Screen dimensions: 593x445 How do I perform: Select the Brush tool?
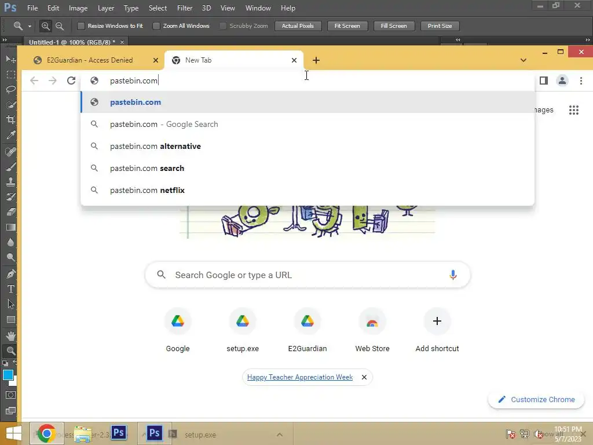tap(10, 166)
